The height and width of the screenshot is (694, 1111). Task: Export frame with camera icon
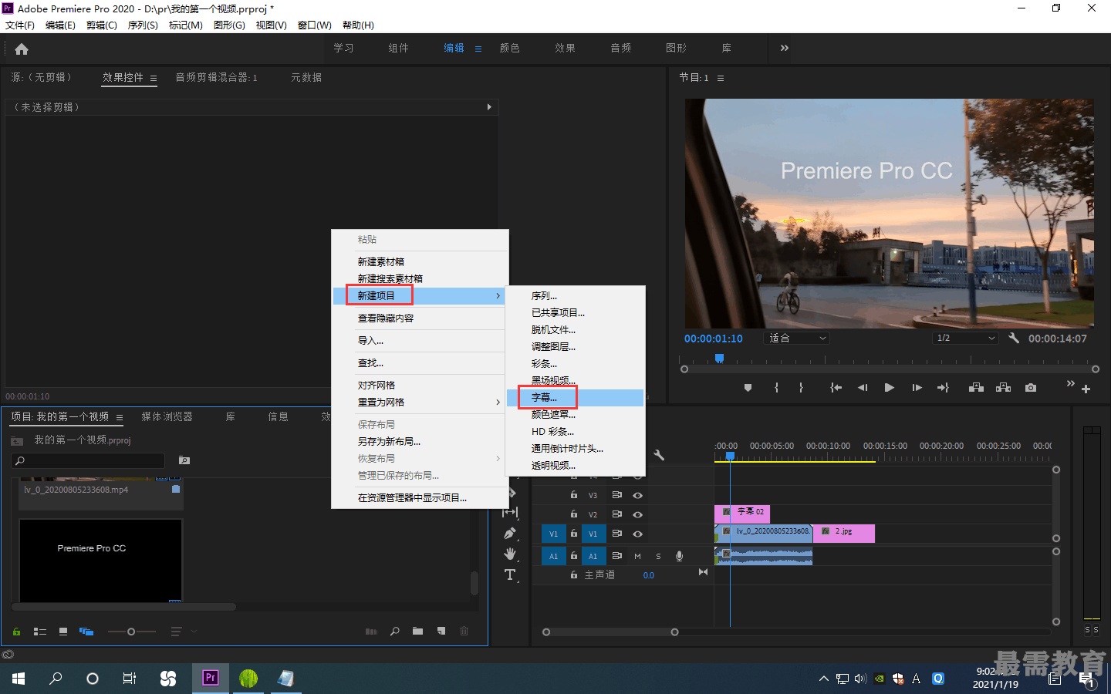(x=1031, y=388)
